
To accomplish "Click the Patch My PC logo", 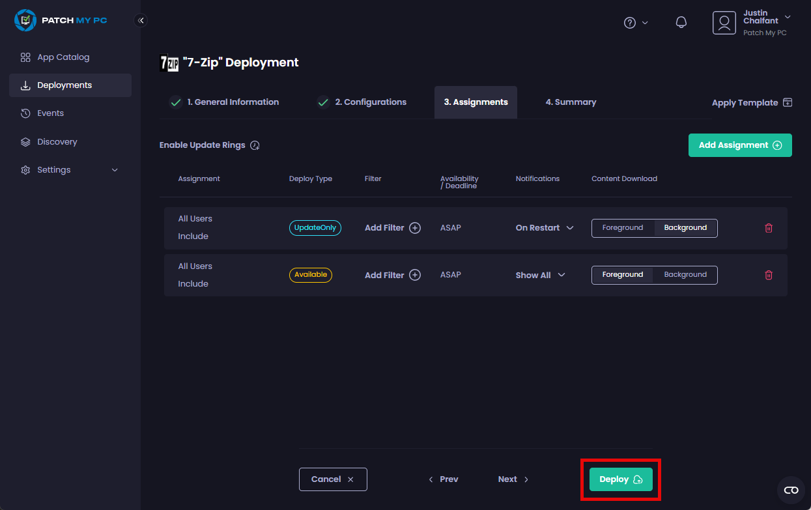I will click(x=61, y=20).
